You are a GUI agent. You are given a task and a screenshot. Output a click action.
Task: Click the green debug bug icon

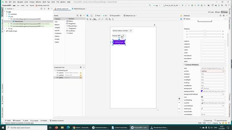click(192, 5)
